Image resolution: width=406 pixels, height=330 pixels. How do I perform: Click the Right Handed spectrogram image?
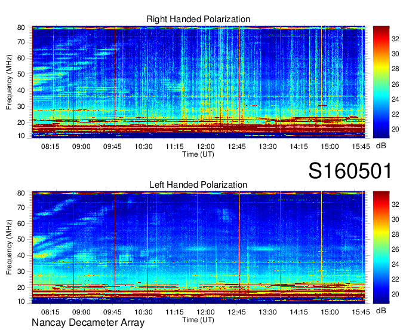point(198,82)
